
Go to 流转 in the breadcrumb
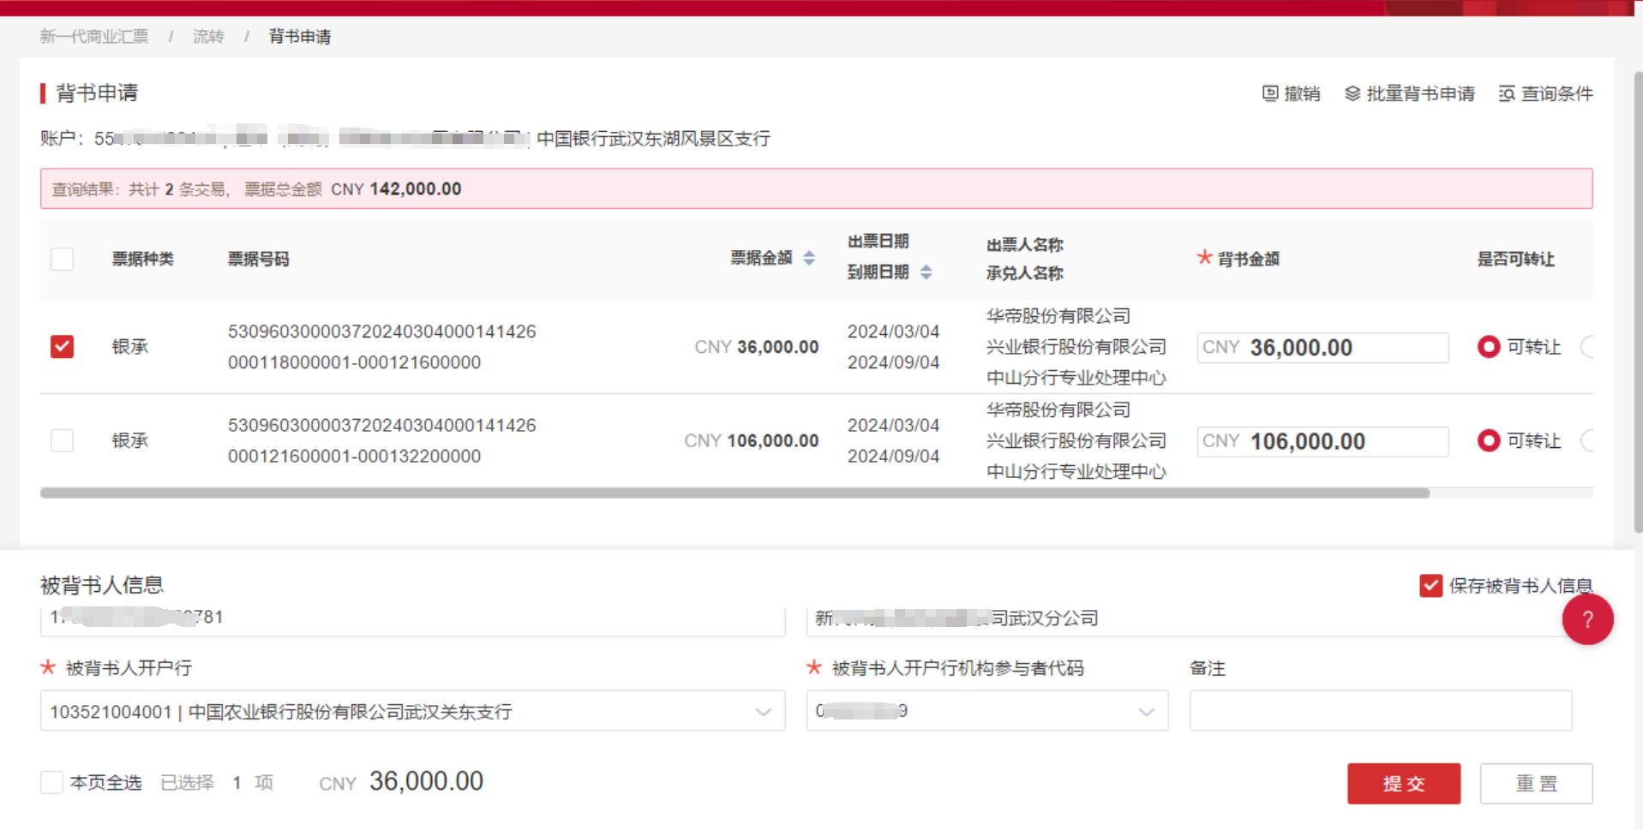[x=207, y=36]
